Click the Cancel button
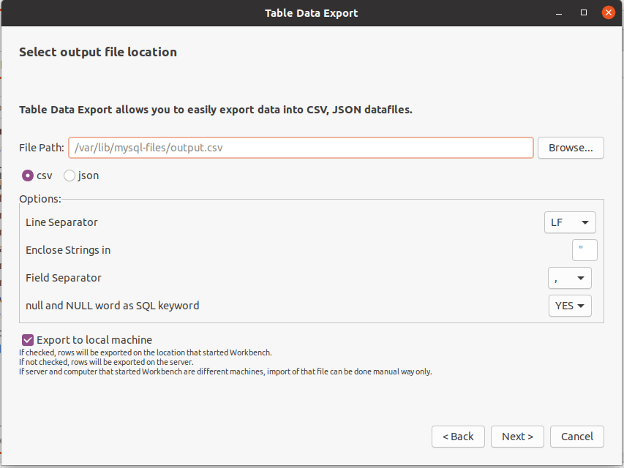624x468 pixels. coord(576,437)
